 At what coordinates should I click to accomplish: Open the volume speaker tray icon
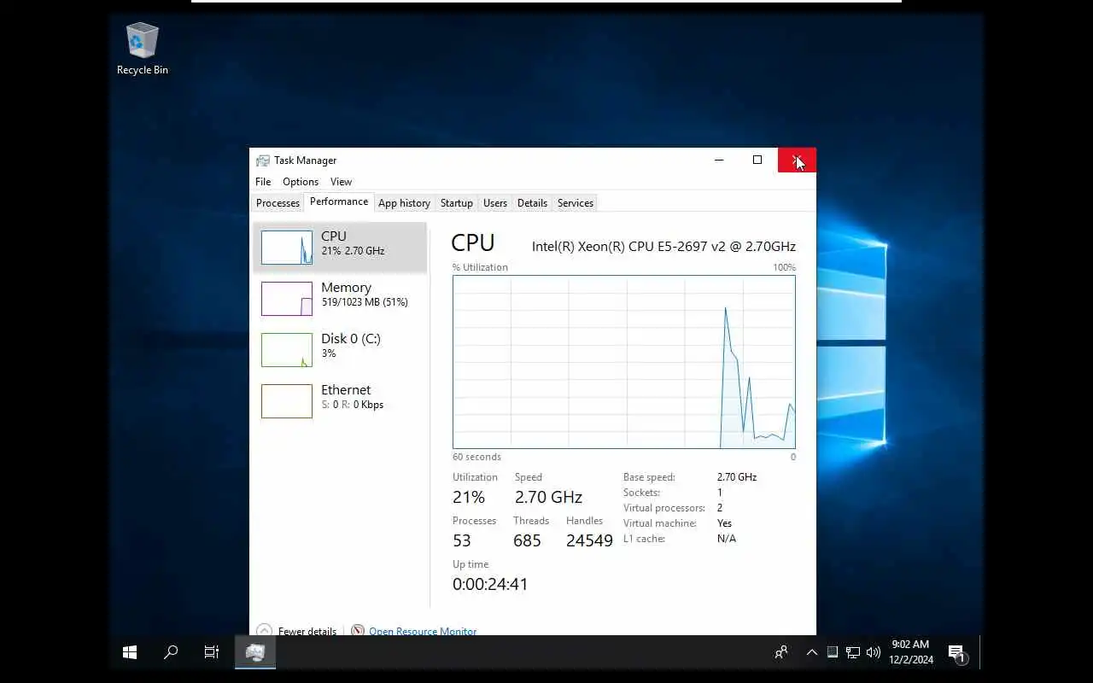(x=873, y=652)
